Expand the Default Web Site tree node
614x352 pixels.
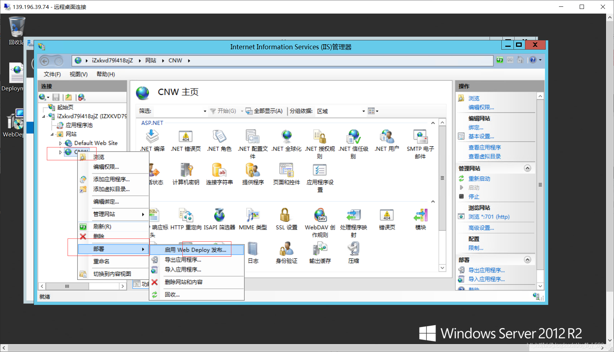point(60,143)
